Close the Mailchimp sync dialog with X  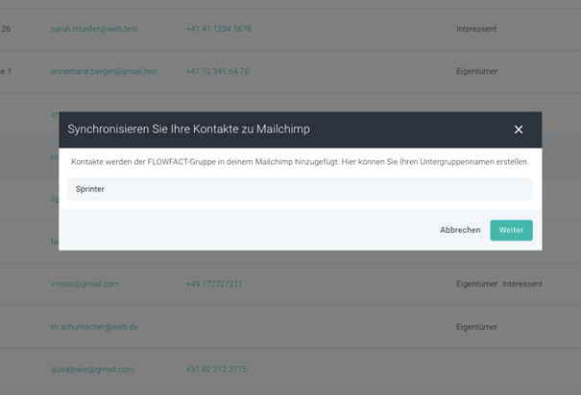pyautogui.click(x=519, y=129)
